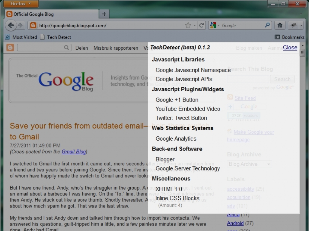Click Delen in the Blogger navbar
Image resolution: width=309 pixels, height=231 pixels.
[81, 48]
